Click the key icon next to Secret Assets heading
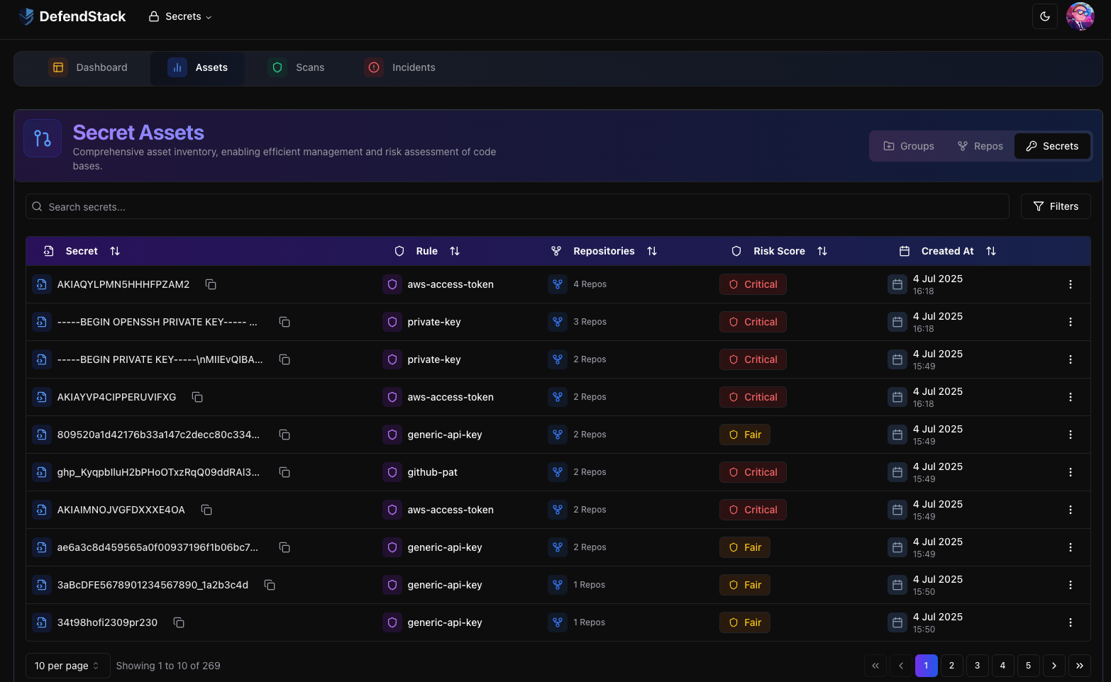The width and height of the screenshot is (1111, 682). [43, 138]
